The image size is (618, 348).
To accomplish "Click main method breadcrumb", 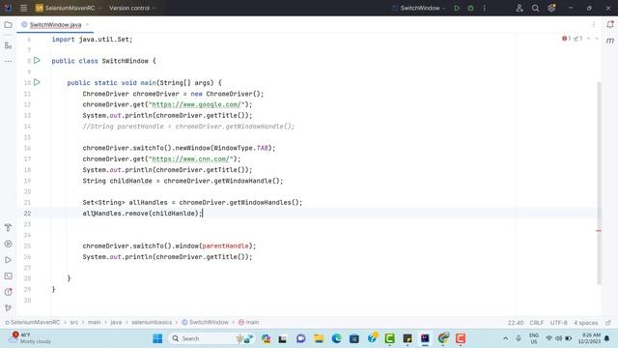I will [249, 322].
